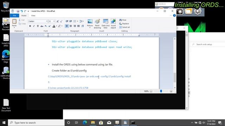Save document from quick access toolbar
Viewport: 225px width, 126px height.
18,11
